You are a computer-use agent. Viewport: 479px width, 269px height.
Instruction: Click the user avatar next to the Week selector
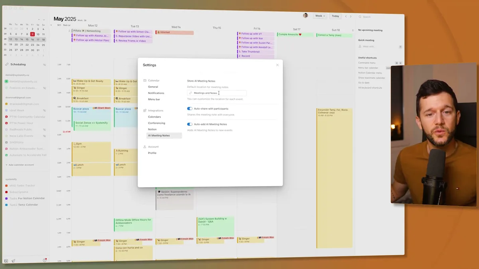coord(306,15)
